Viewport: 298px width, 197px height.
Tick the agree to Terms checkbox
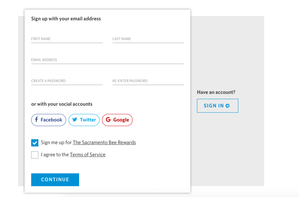click(x=35, y=155)
